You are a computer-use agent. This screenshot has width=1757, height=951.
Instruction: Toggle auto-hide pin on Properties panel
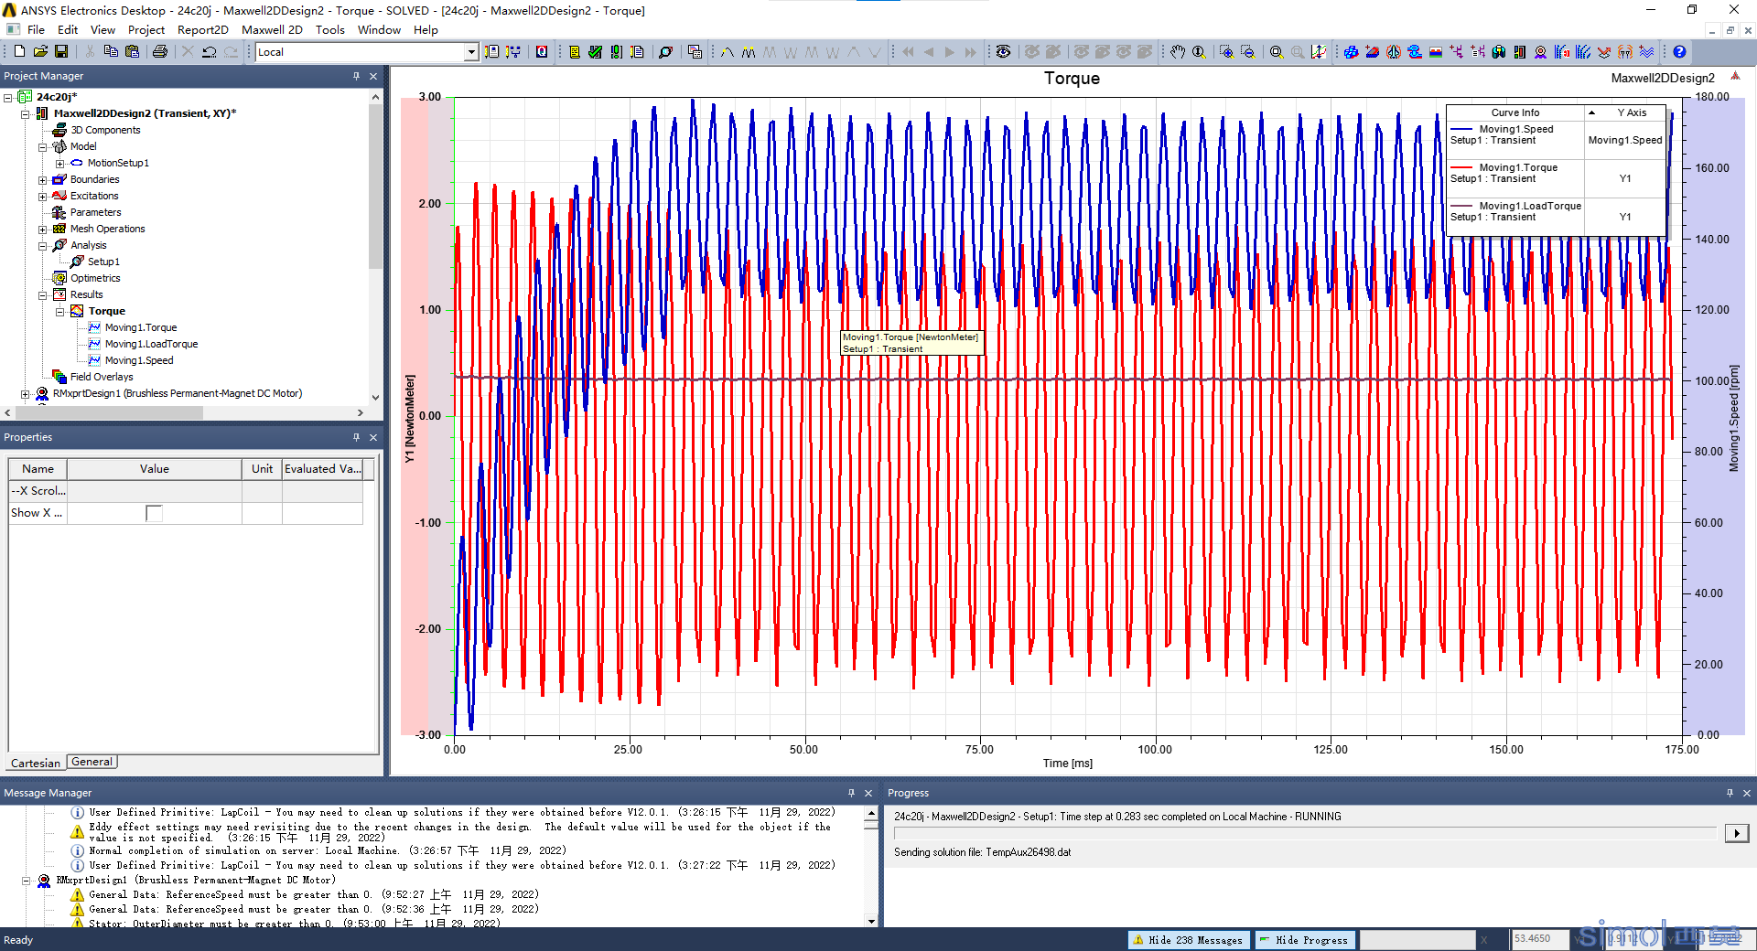[356, 437]
